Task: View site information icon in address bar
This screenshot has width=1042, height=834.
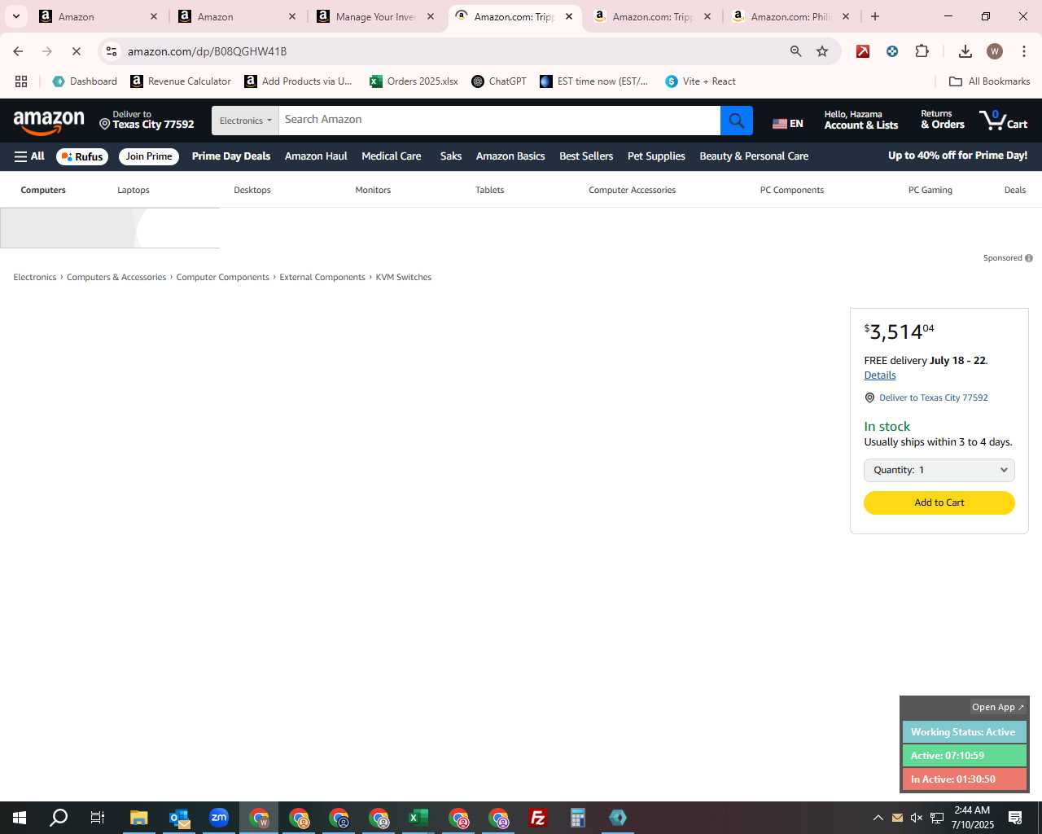Action: (112, 51)
